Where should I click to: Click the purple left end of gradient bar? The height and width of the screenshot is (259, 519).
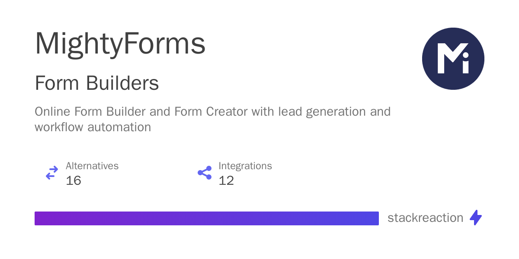coord(41,218)
